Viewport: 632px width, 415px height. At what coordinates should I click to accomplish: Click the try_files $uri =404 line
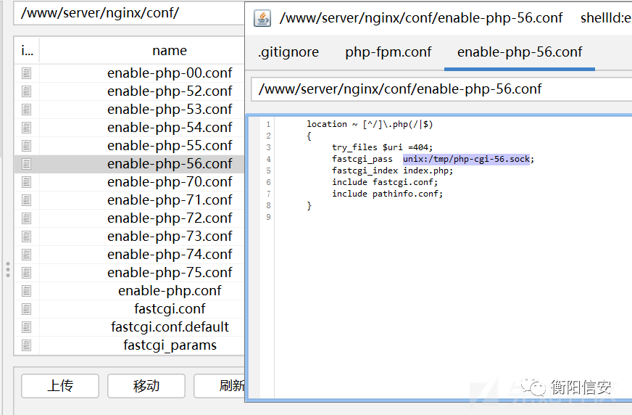click(x=382, y=147)
